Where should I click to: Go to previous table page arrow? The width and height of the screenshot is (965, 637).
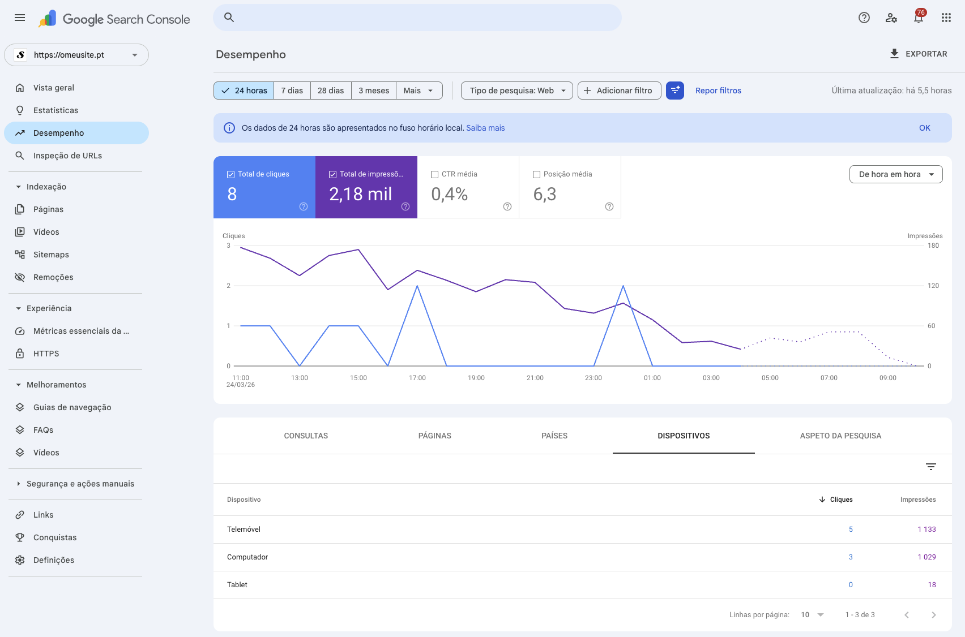(907, 615)
